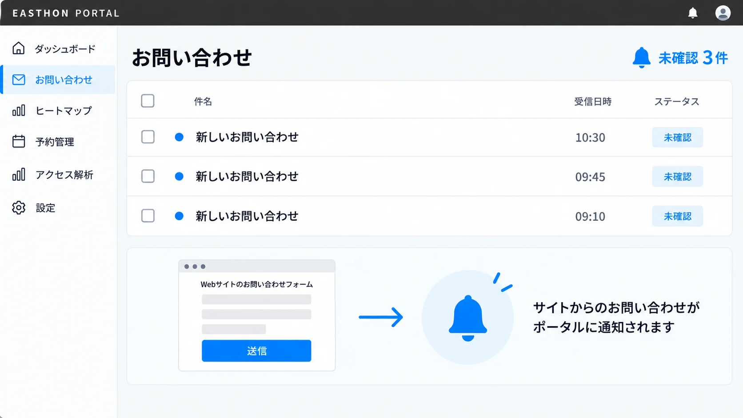The width and height of the screenshot is (743, 418).
Task: Click the blue unread dot for the 09:45 inquiry
Action: coord(179,176)
